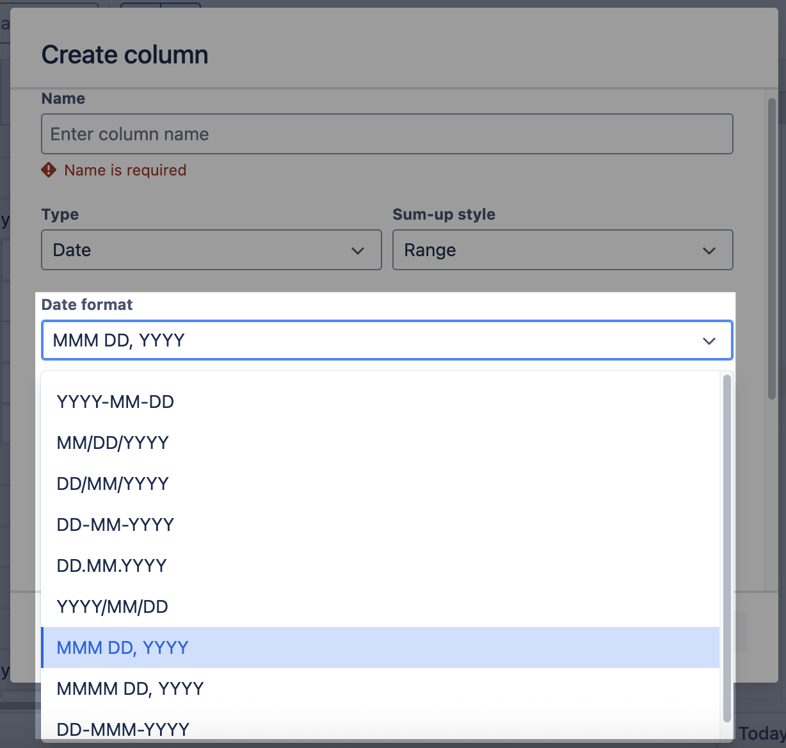Click the red error icon beside Name is required
Viewport: 786px width, 748px height.
click(49, 170)
